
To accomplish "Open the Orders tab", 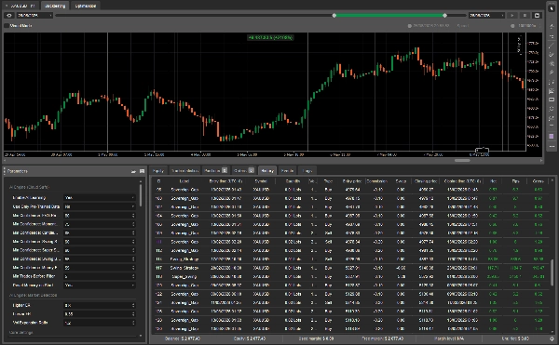I will [244, 171].
